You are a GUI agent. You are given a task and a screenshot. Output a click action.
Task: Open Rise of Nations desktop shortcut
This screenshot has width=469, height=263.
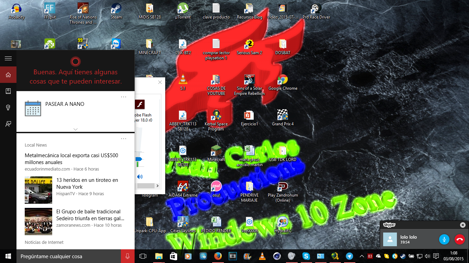(x=83, y=14)
